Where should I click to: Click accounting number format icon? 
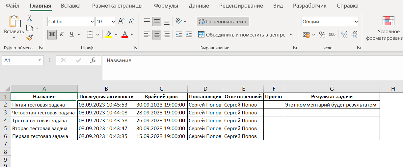point(306,35)
